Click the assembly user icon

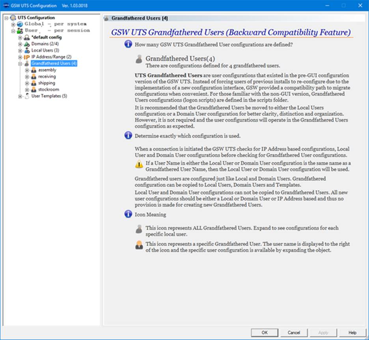[x=34, y=70]
